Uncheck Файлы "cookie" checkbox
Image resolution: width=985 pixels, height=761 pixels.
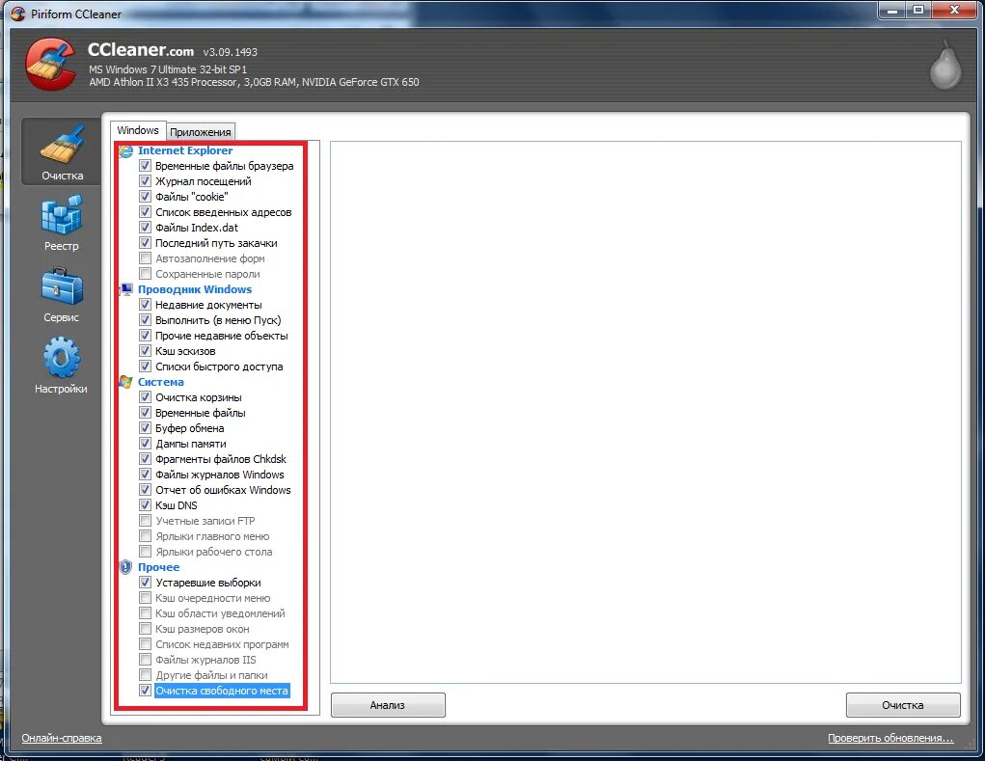coord(145,197)
